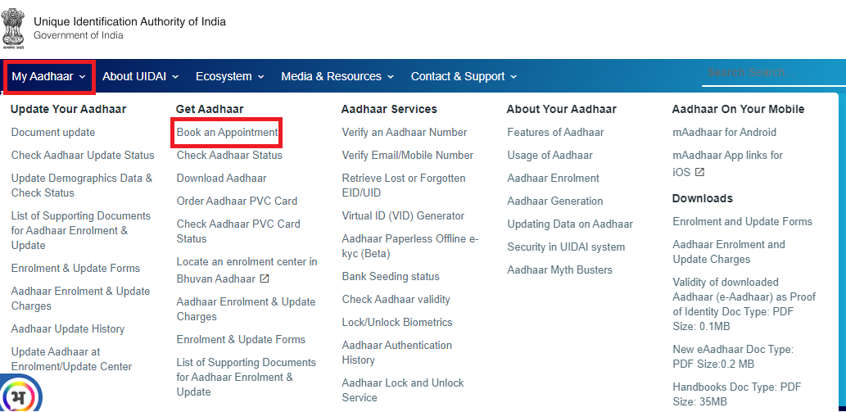
Task: Open Verify an Aadhaar Number
Action: (x=404, y=133)
